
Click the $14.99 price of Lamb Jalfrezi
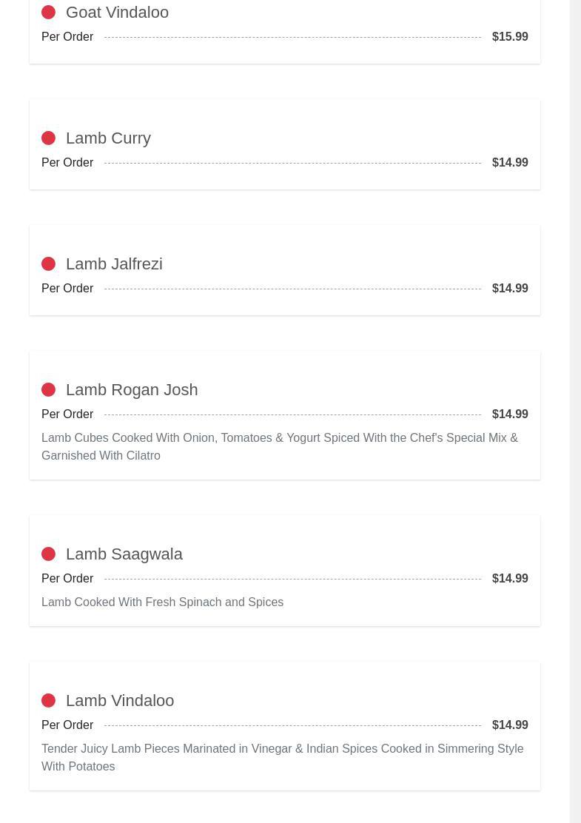click(510, 289)
